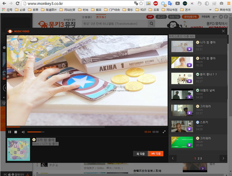Open the 分享猴3 tab
This screenshot has height=176, width=232.
click(87, 17)
